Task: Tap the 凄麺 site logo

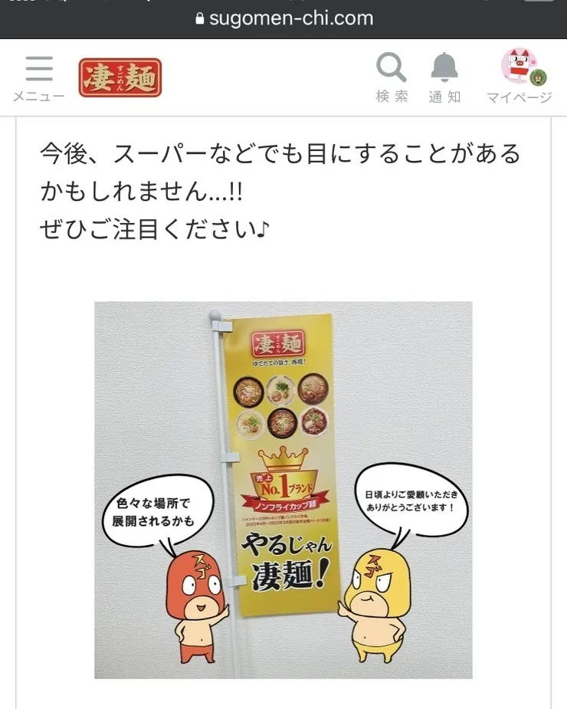Action: (x=120, y=77)
